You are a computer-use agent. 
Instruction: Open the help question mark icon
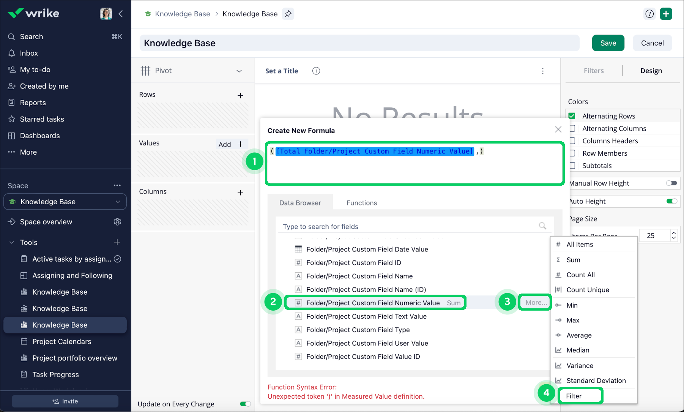click(x=649, y=14)
